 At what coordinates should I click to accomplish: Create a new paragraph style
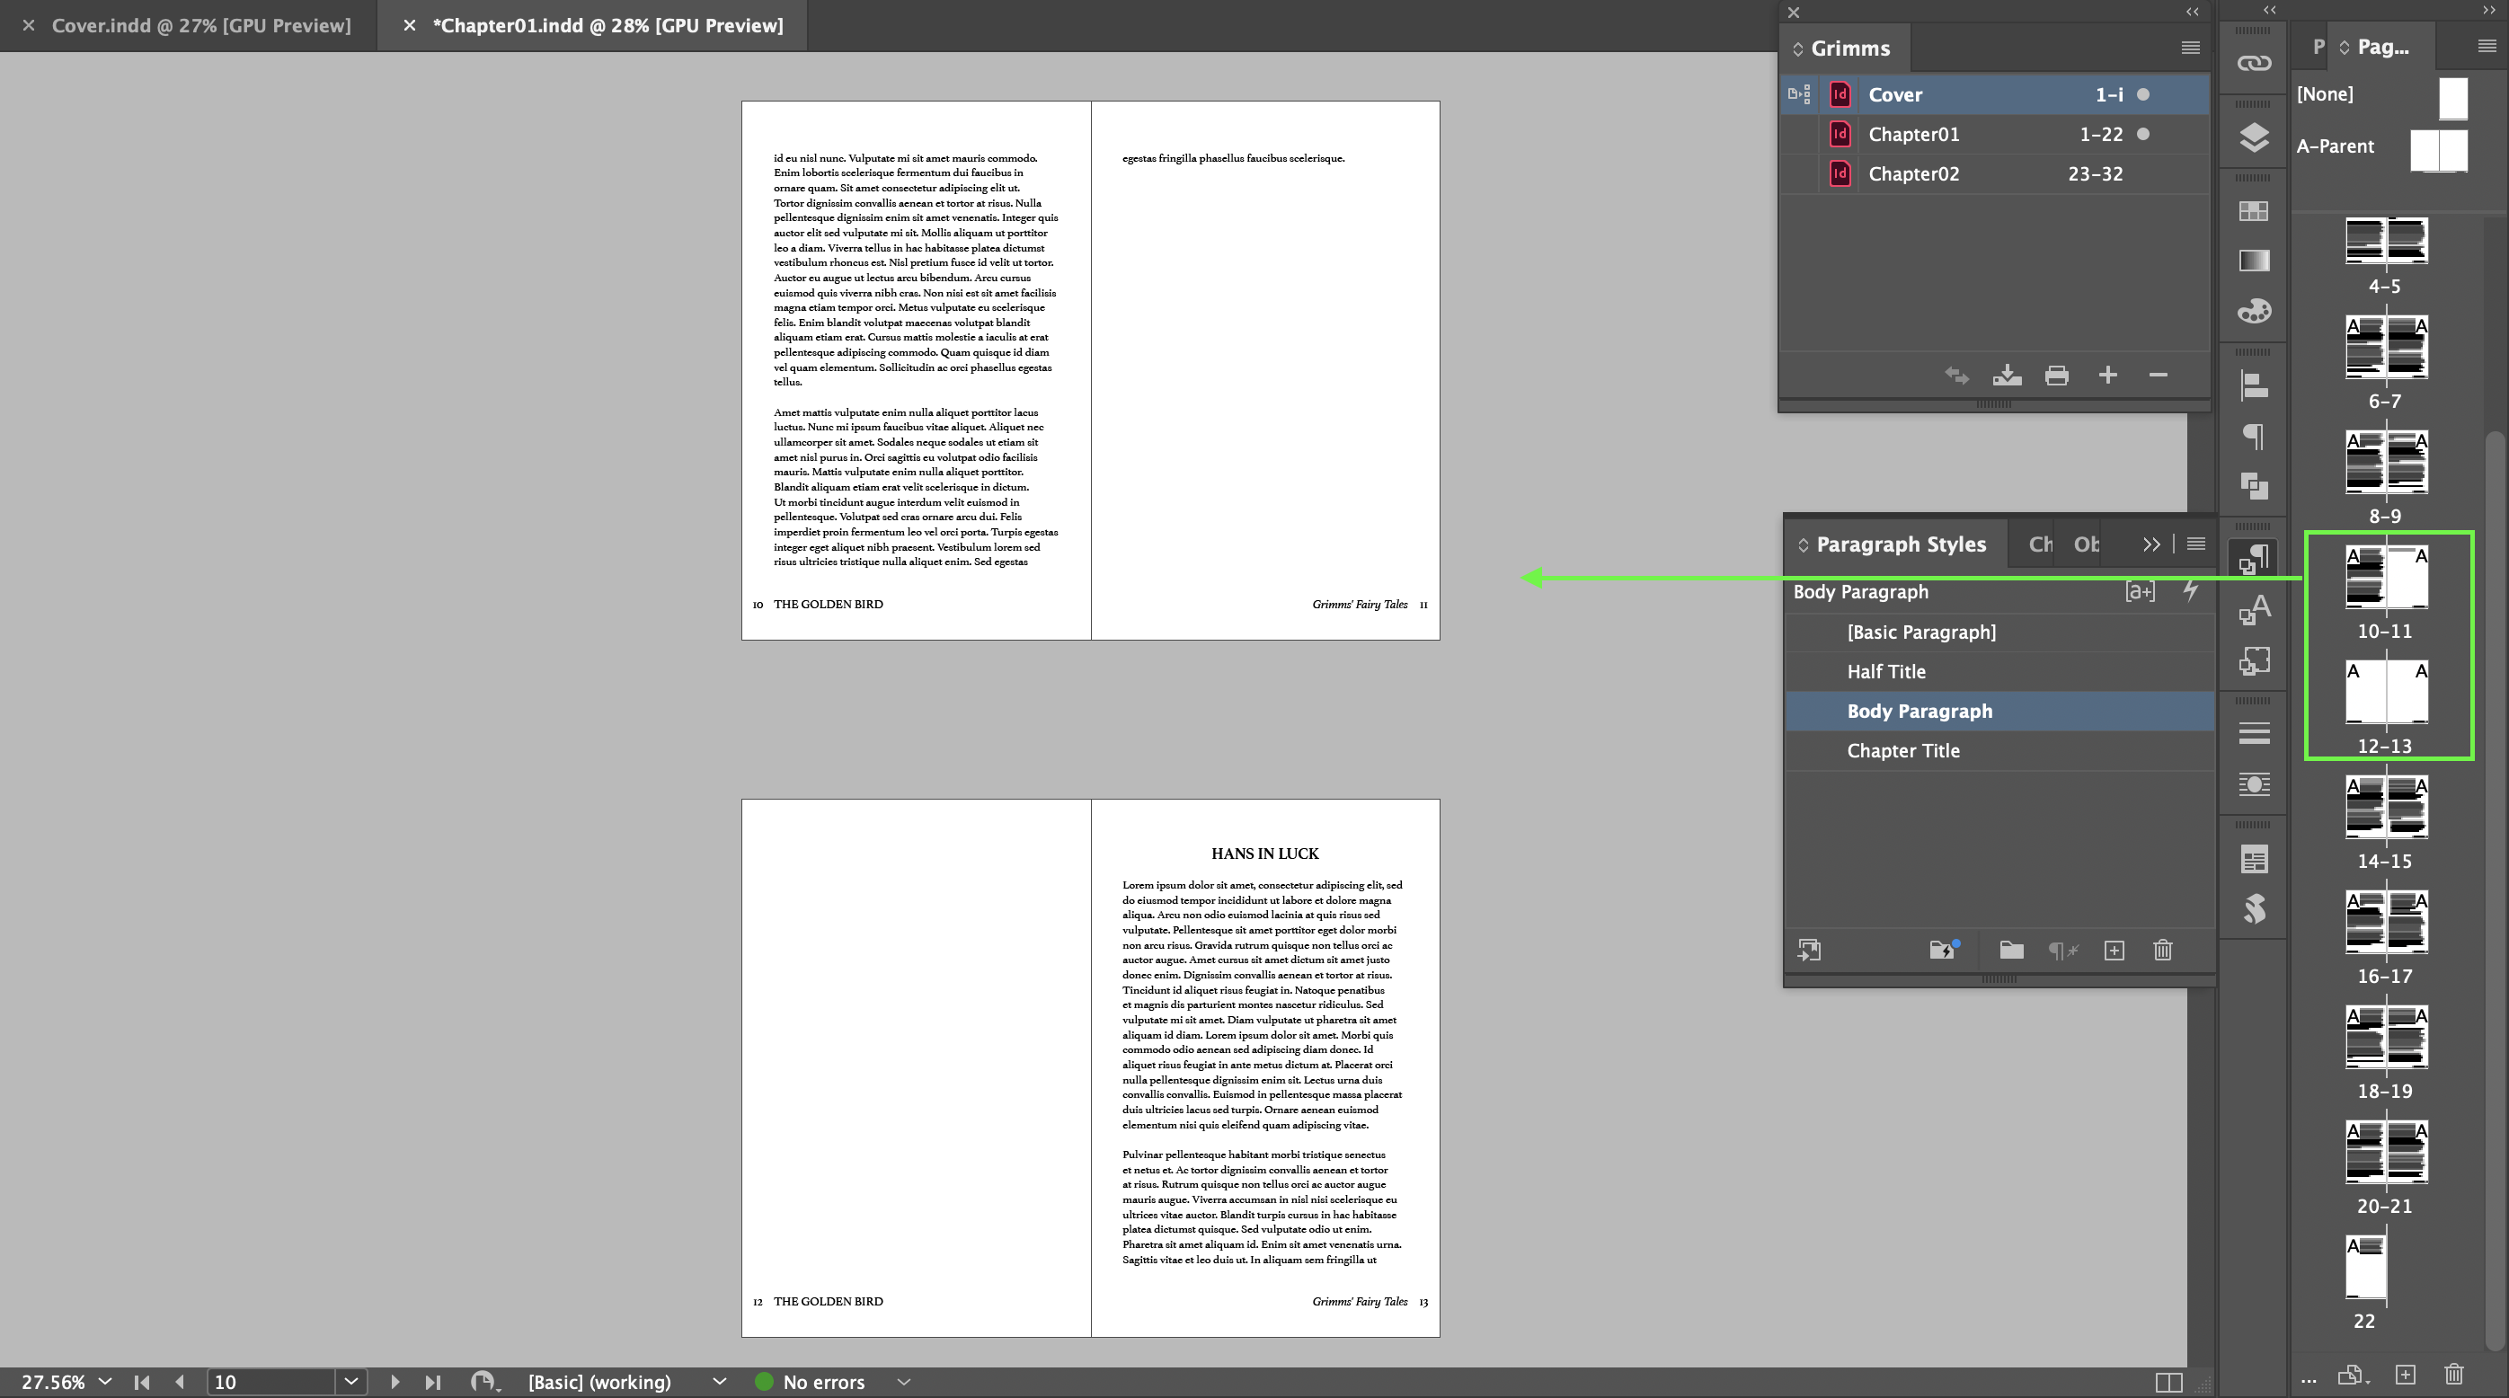2114,951
